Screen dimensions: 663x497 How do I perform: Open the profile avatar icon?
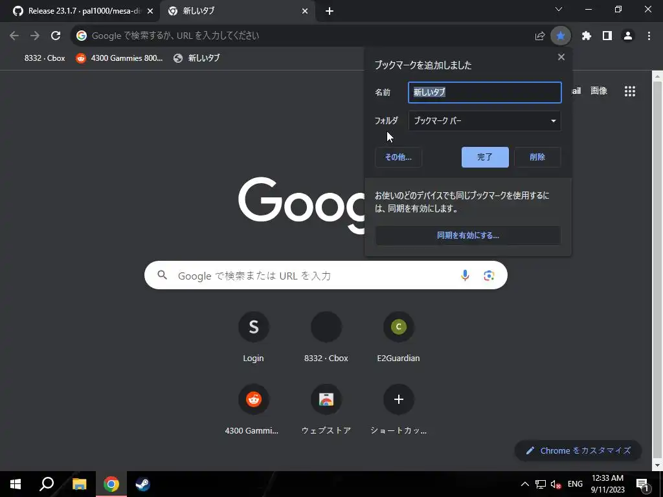[628, 36]
